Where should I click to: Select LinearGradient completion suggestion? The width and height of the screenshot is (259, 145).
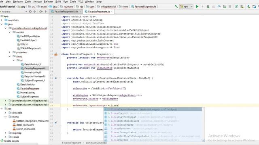153,128
